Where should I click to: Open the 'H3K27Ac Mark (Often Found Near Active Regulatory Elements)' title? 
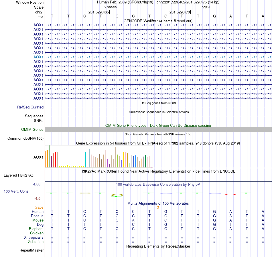coord(158,171)
